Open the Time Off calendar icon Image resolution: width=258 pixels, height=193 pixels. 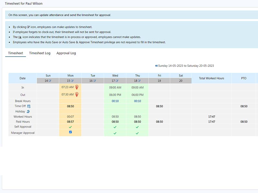[29, 106]
